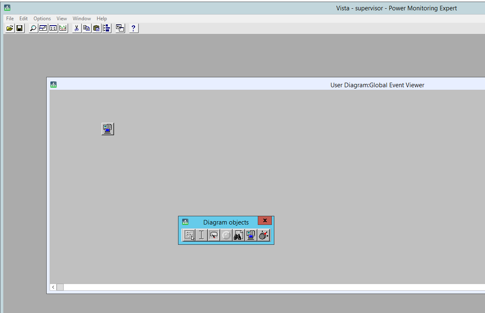Select the text box I-beam object
485x313 pixels.
[x=201, y=235]
